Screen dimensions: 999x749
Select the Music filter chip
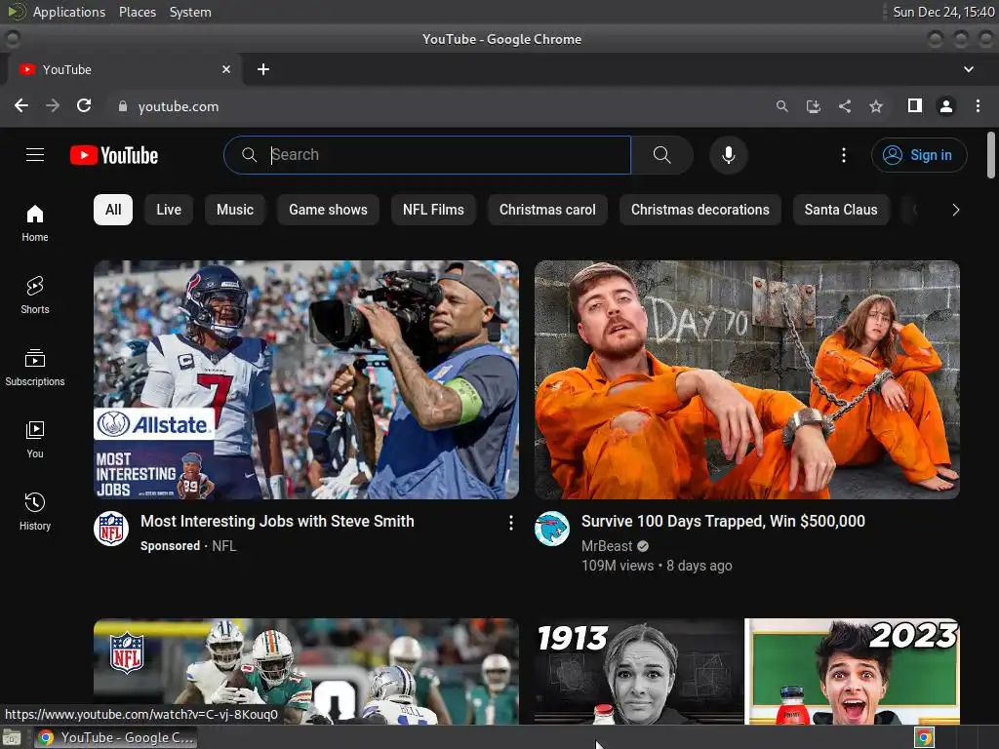(235, 210)
